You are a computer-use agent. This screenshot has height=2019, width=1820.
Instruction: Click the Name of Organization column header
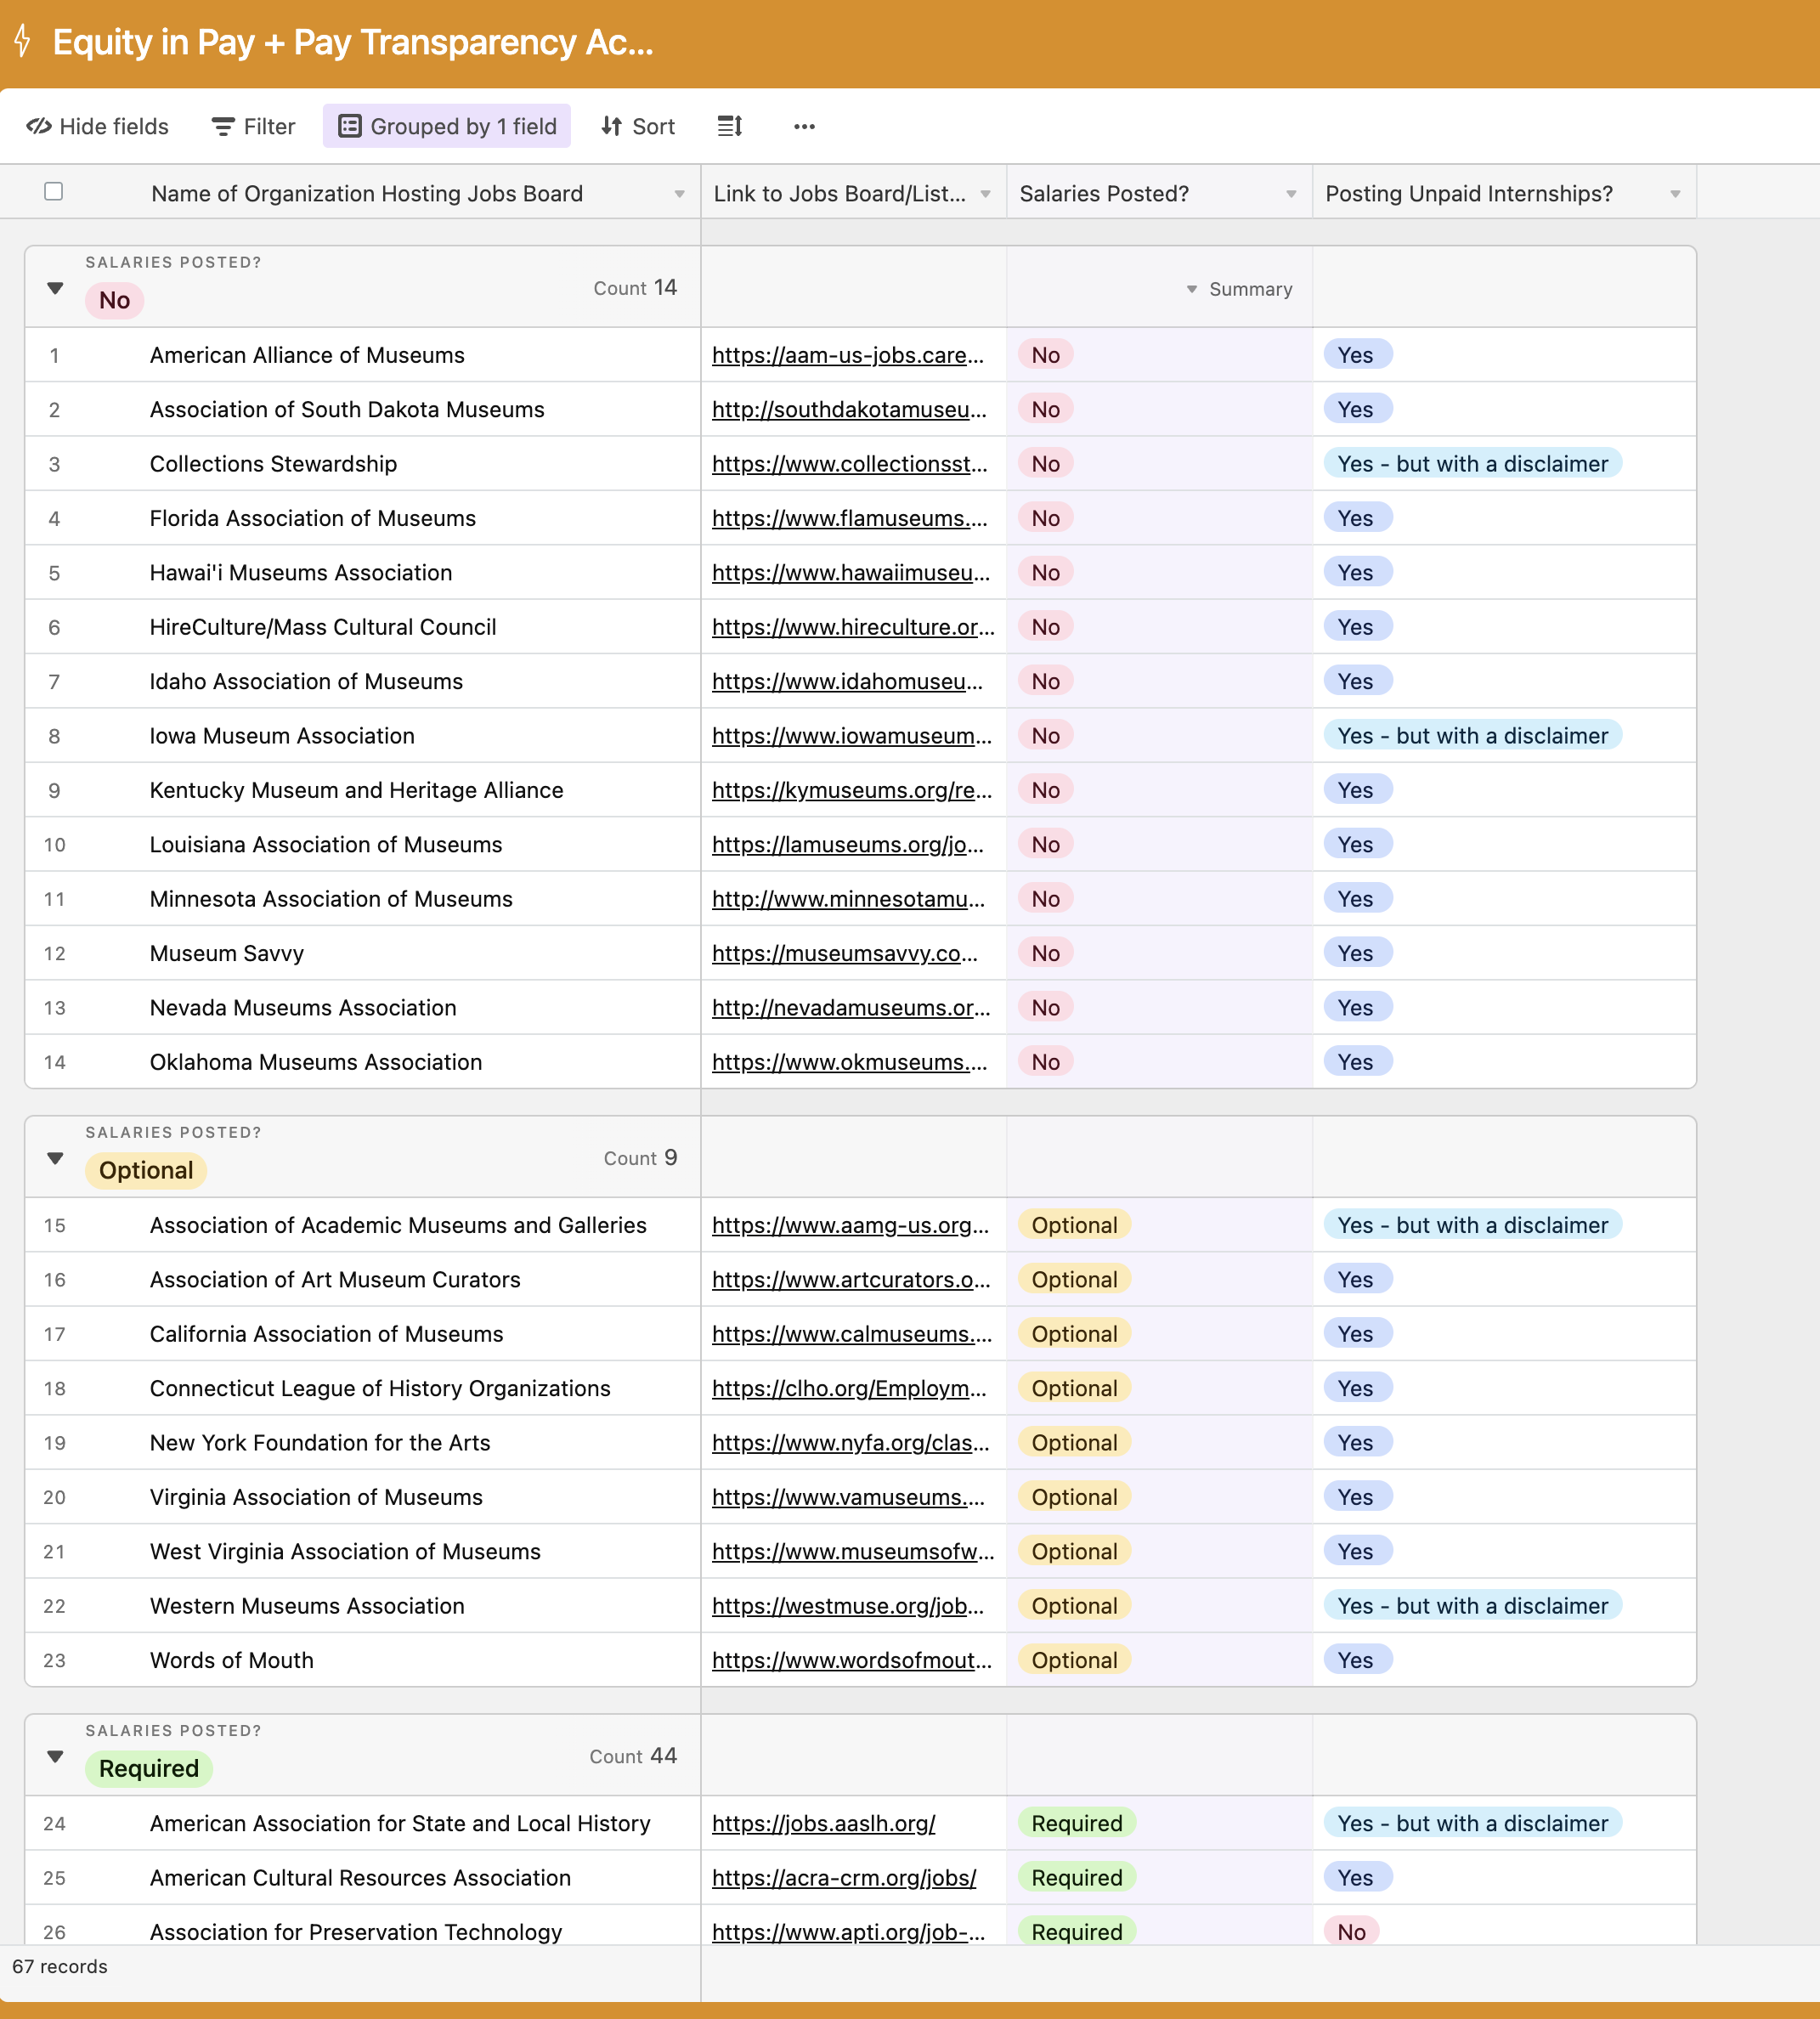[366, 194]
